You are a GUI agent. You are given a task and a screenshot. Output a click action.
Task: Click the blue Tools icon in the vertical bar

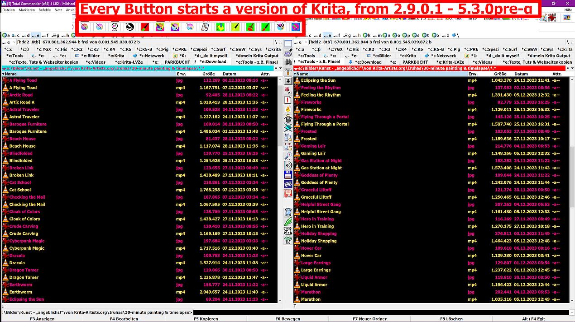(x=288, y=184)
